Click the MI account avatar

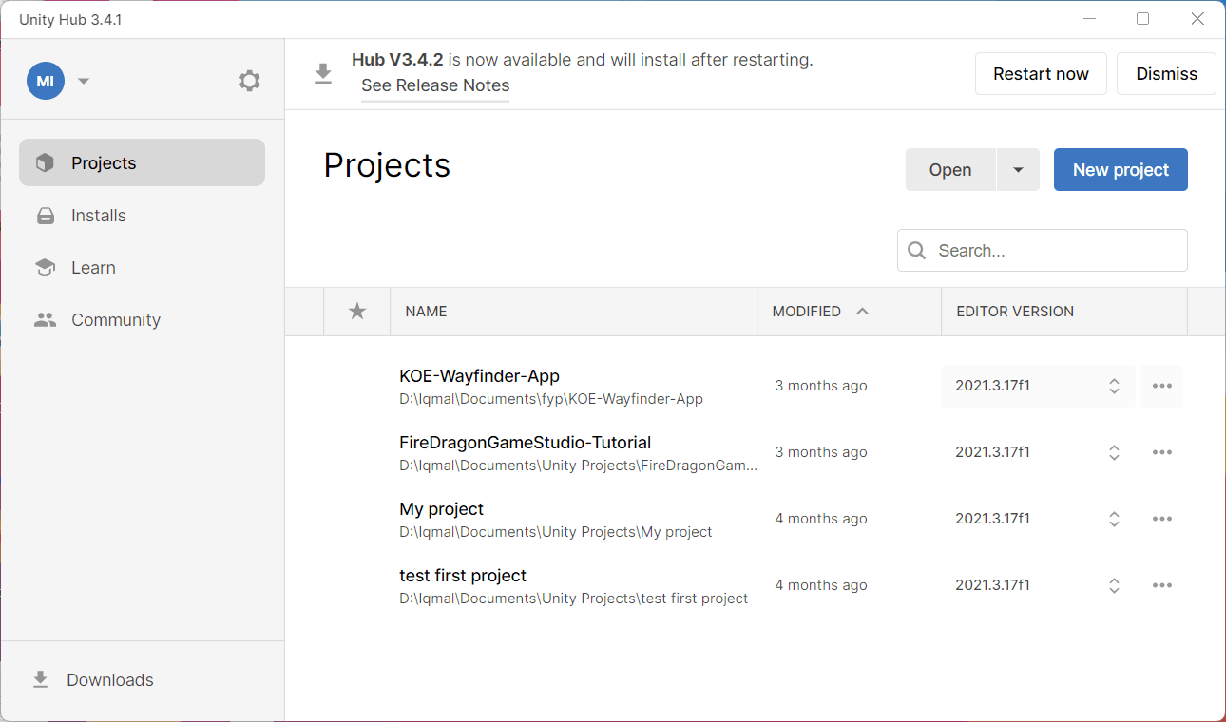tap(45, 81)
